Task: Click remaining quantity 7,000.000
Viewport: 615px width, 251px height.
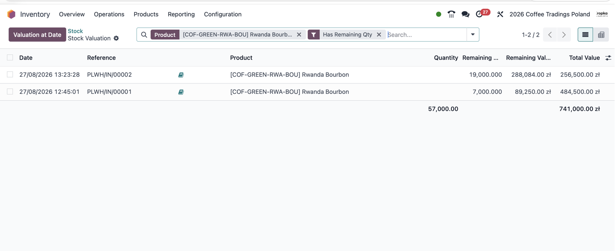Action: click(x=487, y=92)
